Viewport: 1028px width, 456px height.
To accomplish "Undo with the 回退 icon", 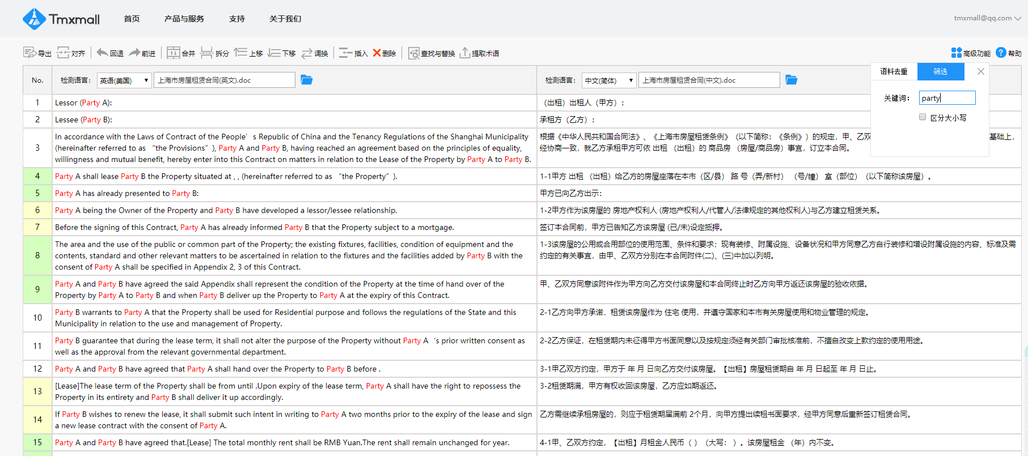I will pos(110,53).
